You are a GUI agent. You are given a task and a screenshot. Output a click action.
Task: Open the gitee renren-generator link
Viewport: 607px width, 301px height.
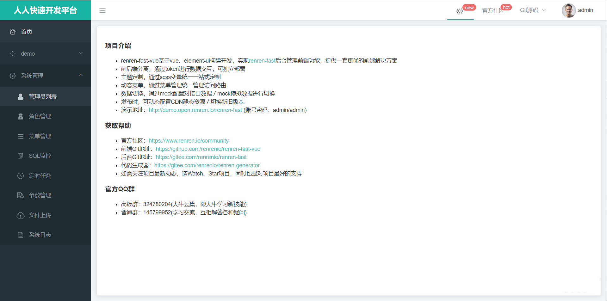click(207, 165)
